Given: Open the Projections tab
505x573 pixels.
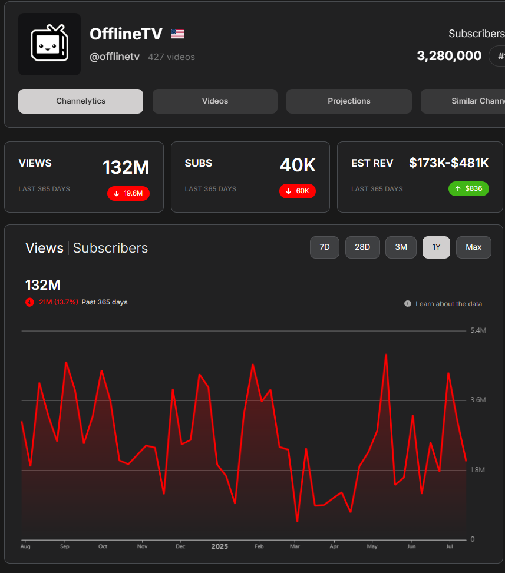Looking at the screenshot, I should click(x=349, y=101).
